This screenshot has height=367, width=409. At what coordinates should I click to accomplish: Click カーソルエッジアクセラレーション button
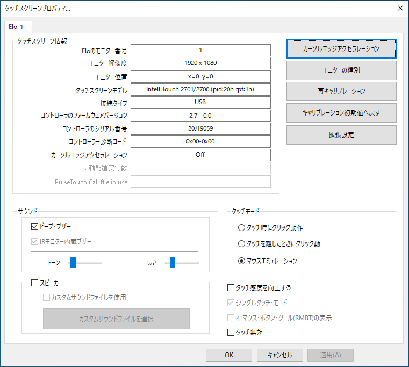pos(341,48)
